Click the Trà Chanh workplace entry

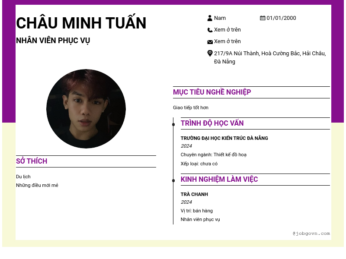click(194, 195)
